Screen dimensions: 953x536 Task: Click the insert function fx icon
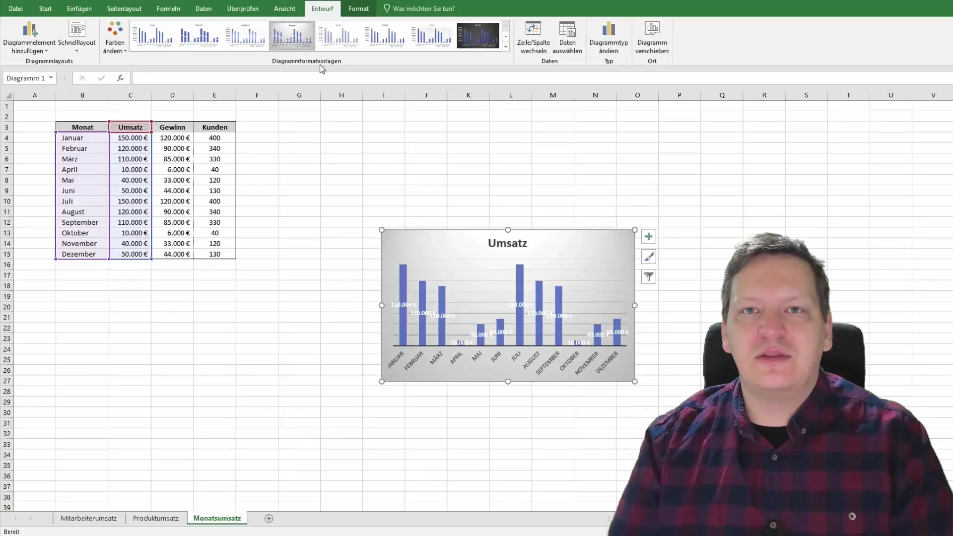tap(120, 78)
